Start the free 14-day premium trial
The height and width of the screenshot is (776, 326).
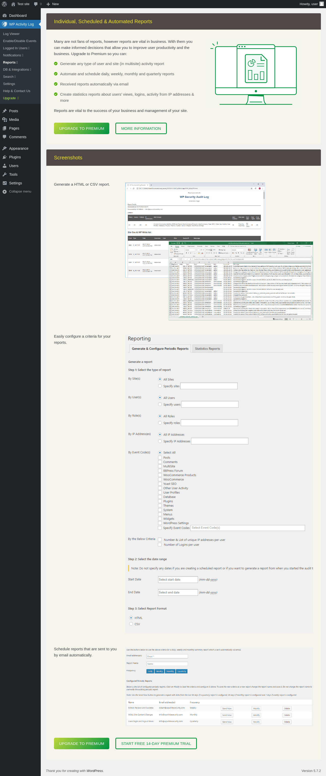pyautogui.click(x=156, y=743)
